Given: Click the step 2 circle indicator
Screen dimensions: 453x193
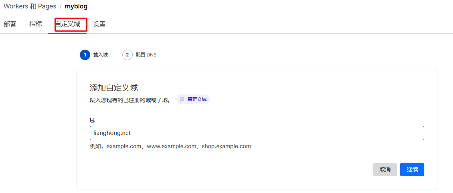Looking at the screenshot, I should pyautogui.click(x=127, y=55).
